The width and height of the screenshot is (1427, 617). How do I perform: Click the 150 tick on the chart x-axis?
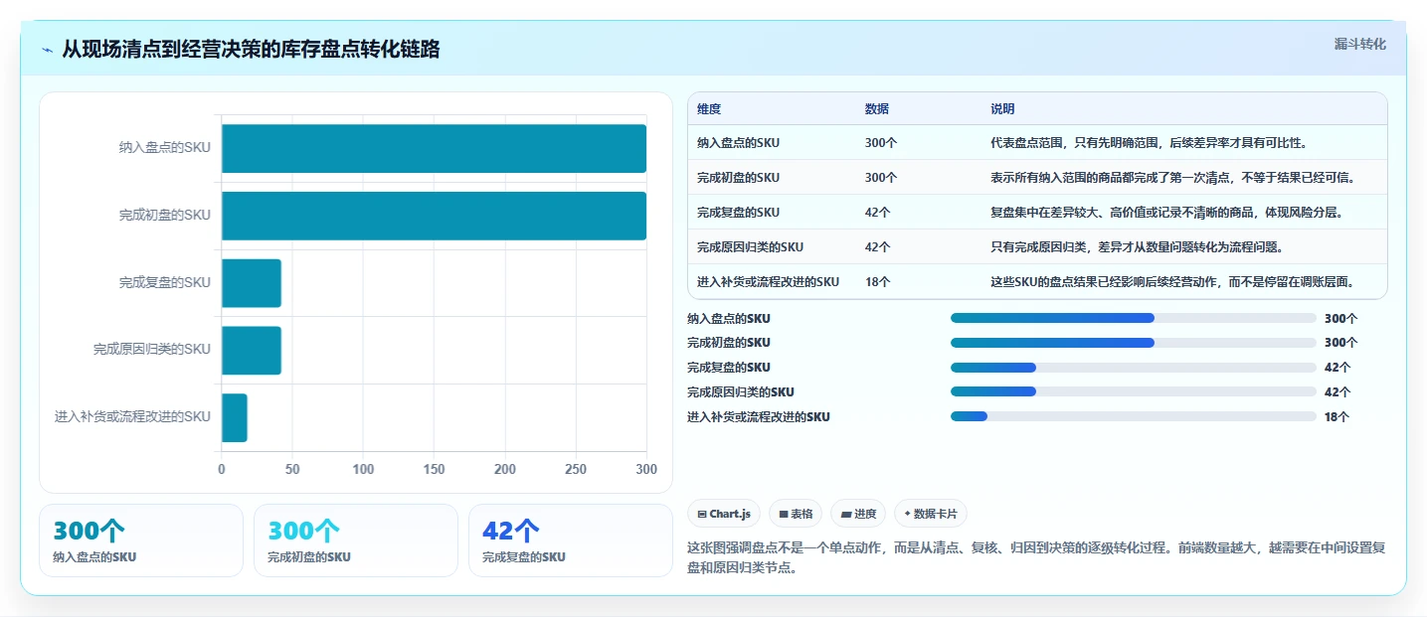[x=434, y=469]
